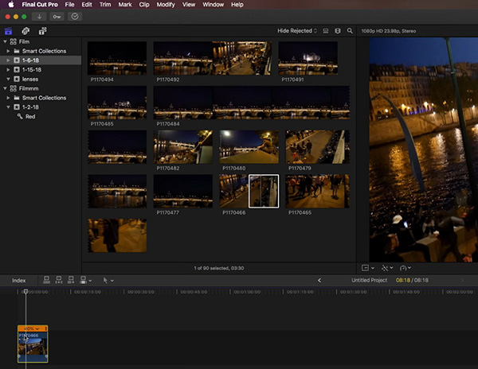Show the Photos and Audio sidebar
The width and height of the screenshot is (478, 369).
[25, 31]
